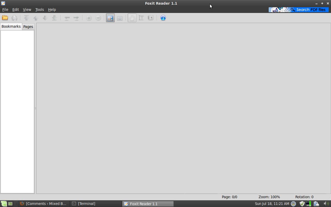Screen dimensions: 331x207
Task: Minimize the Foxit Reader window
Action: (317, 3)
